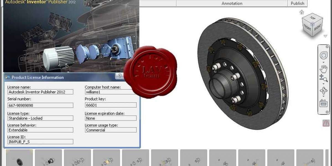Select the first brake disc snapshot thumbnail
The height and width of the screenshot is (166, 332).
click(19, 158)
